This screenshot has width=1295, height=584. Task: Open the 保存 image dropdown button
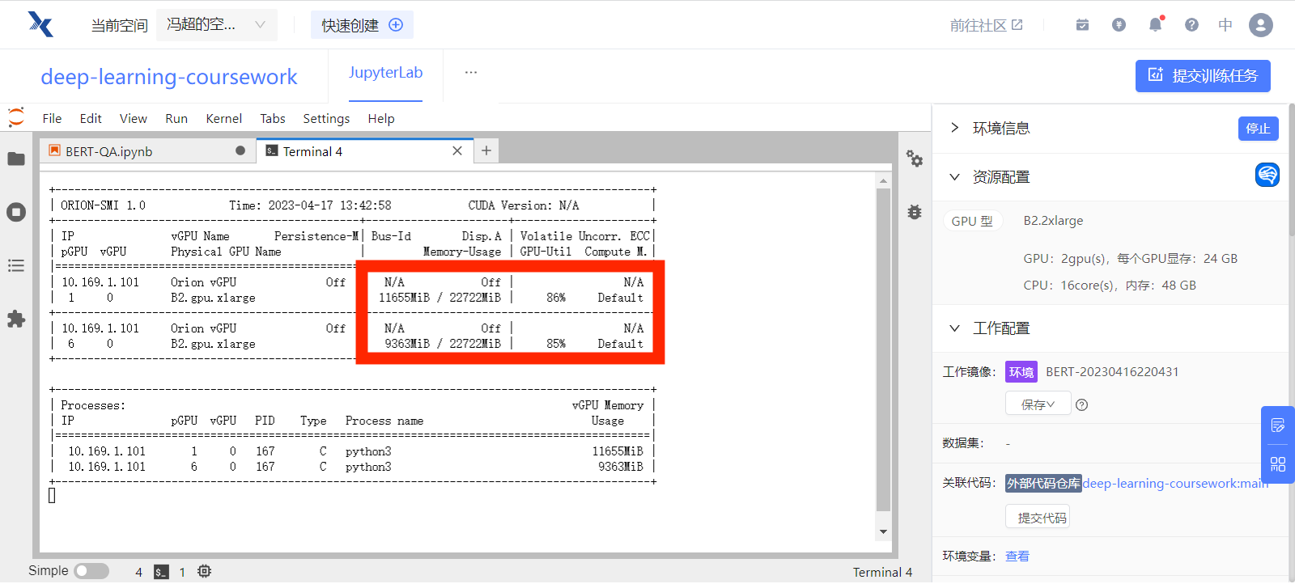coord(1038,404)
